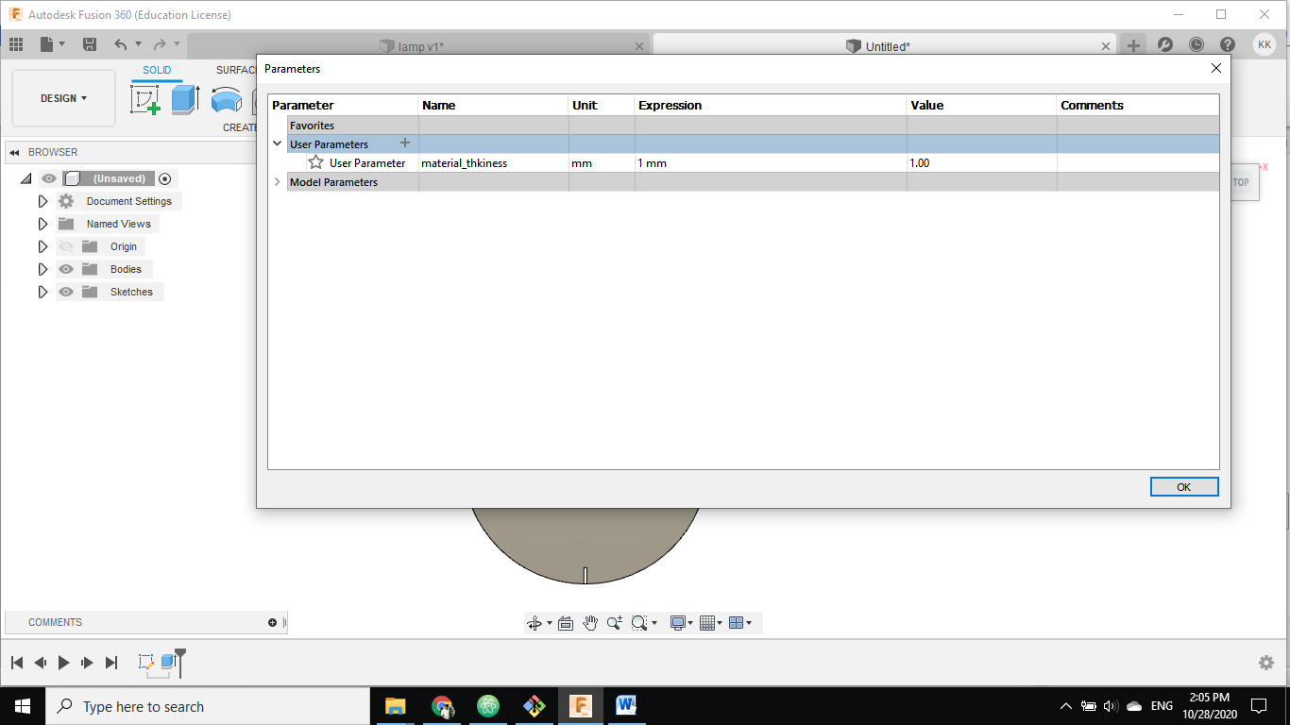
Task: Select the Revolve tool in toolbar
Action: coord(227,99)
